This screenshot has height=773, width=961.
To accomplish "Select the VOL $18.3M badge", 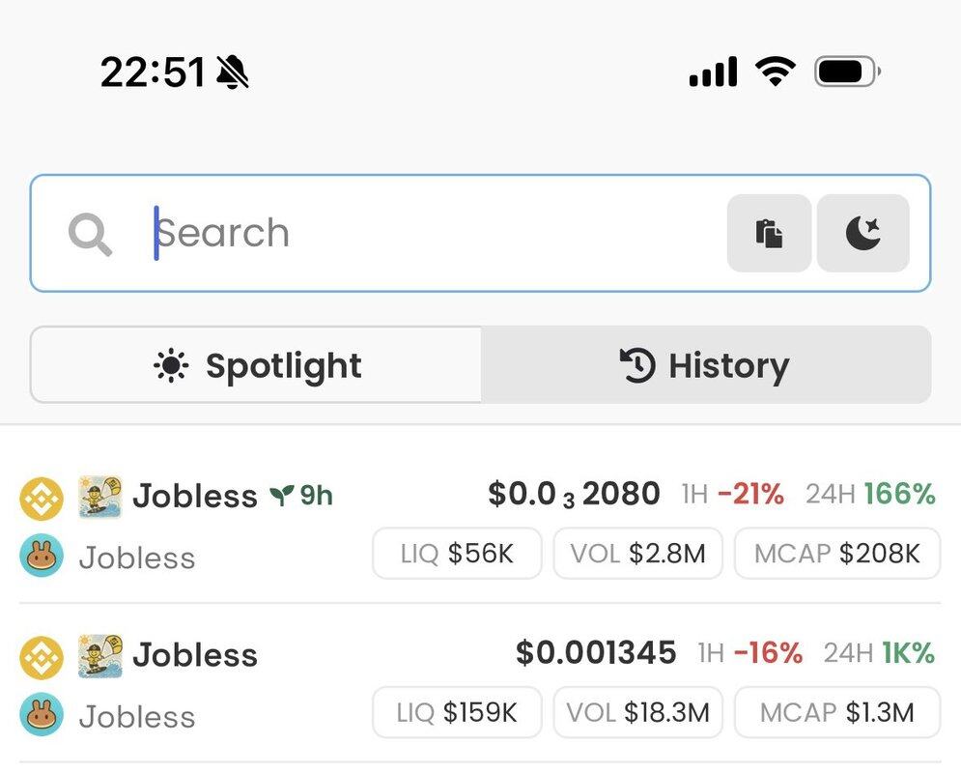I will click(x=638, y=712).
